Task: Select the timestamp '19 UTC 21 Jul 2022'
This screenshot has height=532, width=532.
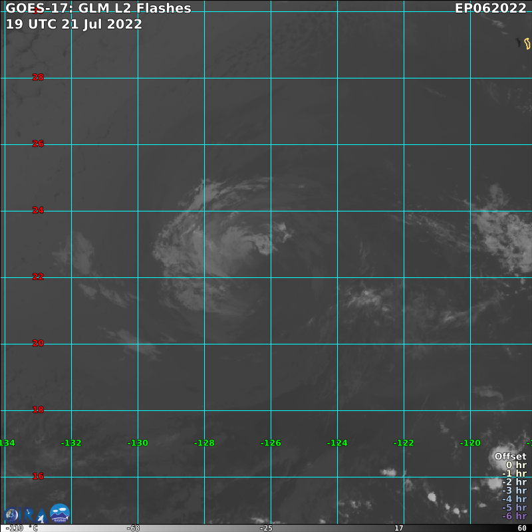Action: [x=74, y=24]
